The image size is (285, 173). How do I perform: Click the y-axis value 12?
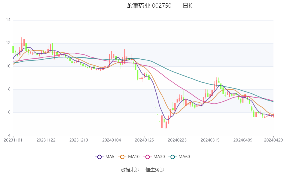click(8, 43)
